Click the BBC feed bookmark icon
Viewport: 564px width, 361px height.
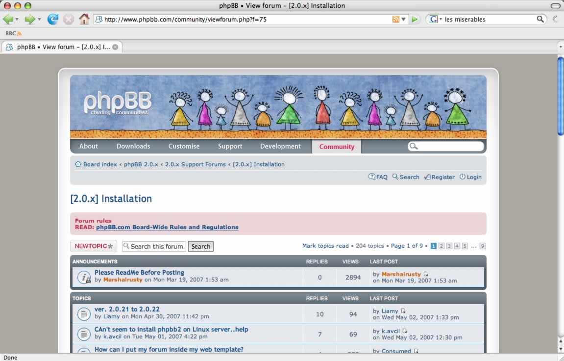point(20,33)
